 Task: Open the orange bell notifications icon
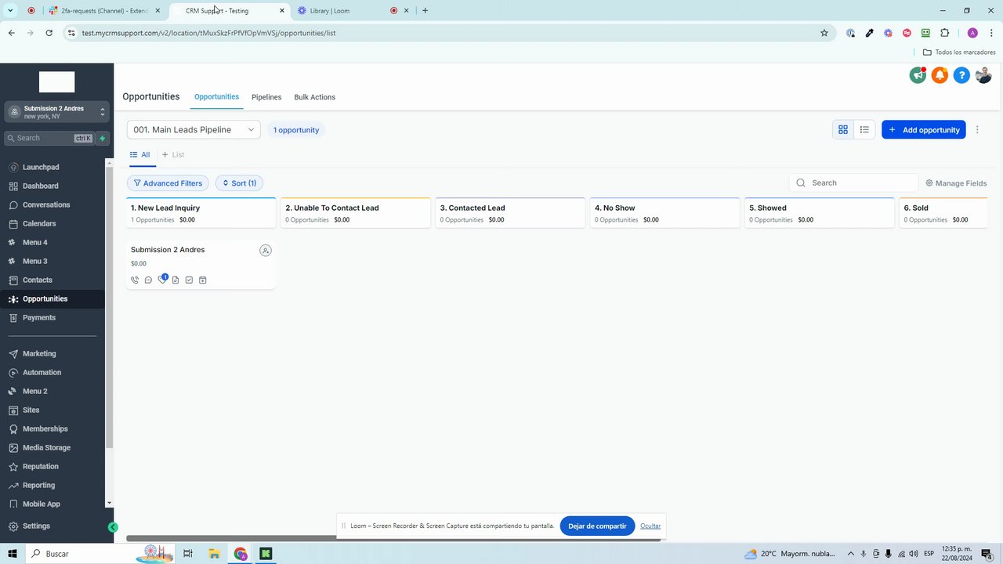tap(940, 75)
